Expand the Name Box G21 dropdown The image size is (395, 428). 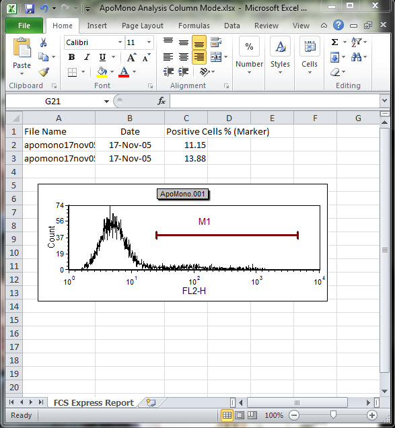tap(106, 101)
